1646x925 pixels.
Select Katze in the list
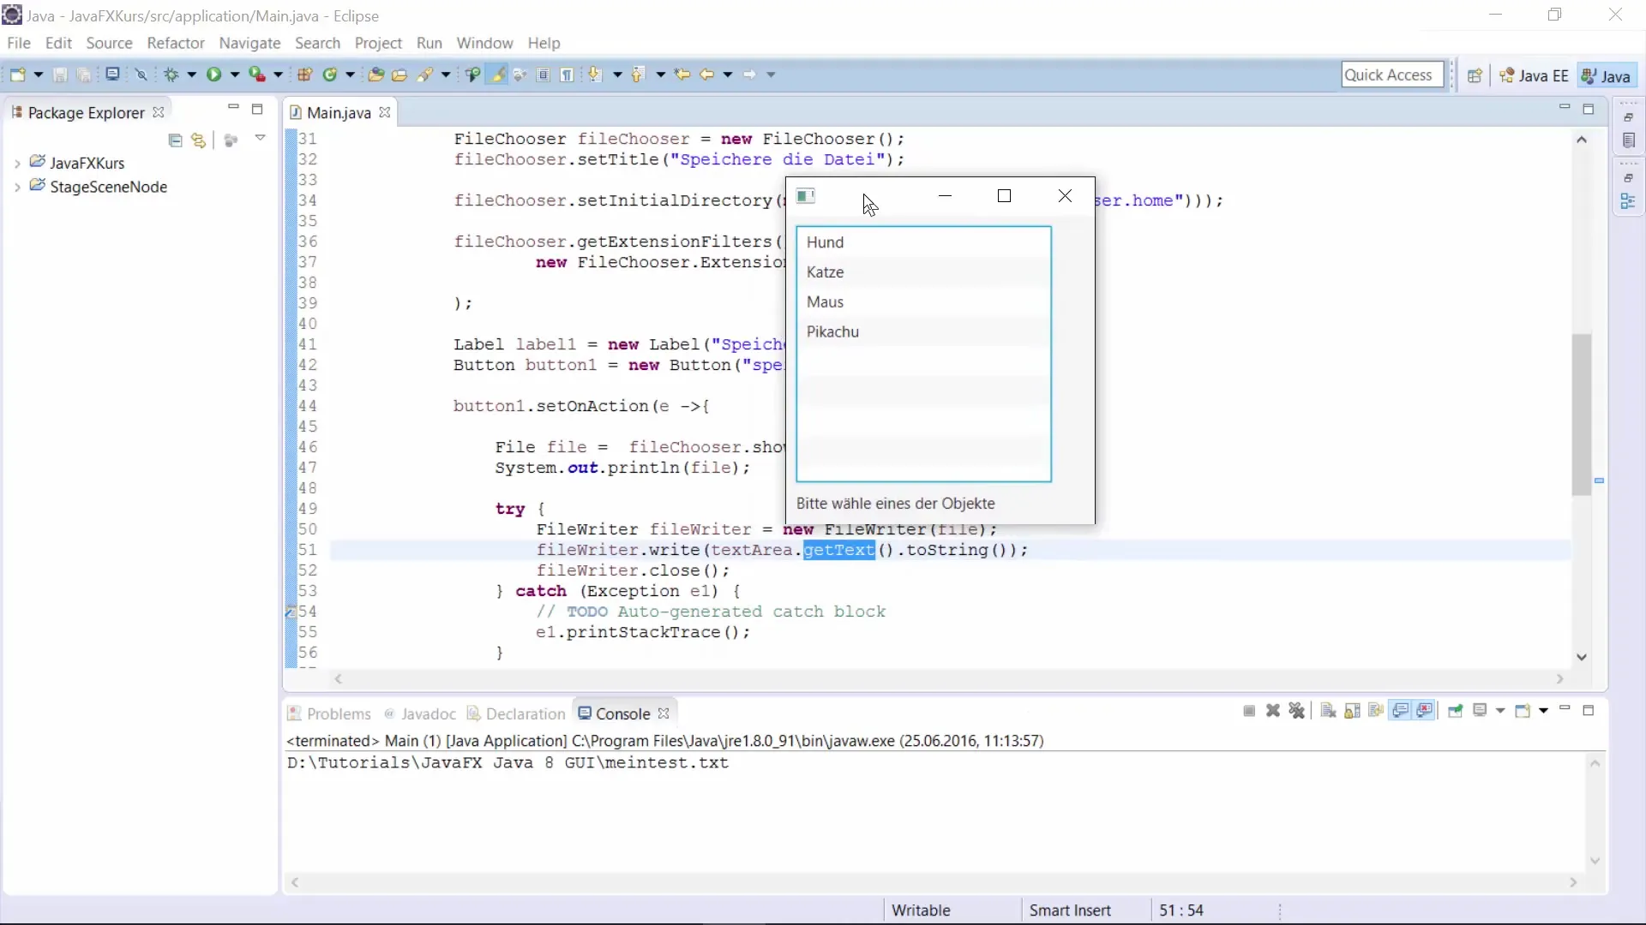pos(923,272)
